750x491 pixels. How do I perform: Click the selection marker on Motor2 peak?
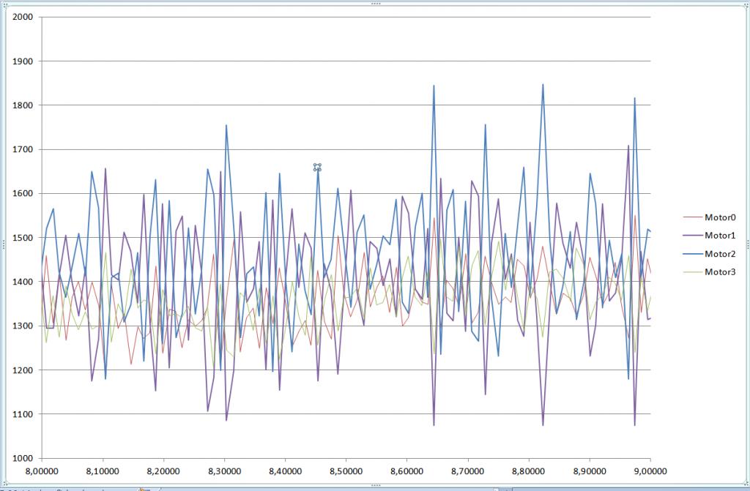[317, 168]
